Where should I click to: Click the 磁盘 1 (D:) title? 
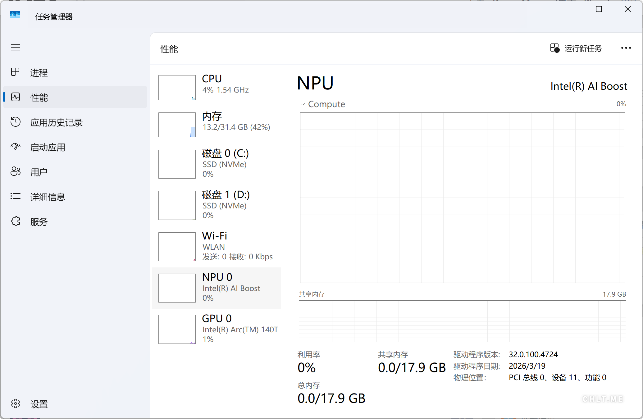coord(226,195)
